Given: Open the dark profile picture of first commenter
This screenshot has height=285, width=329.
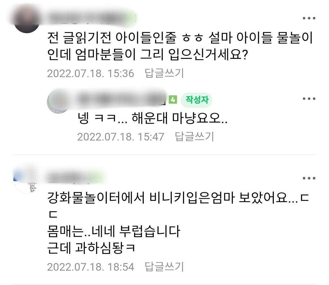Looking at the screenshot, I should click(27, 19).
